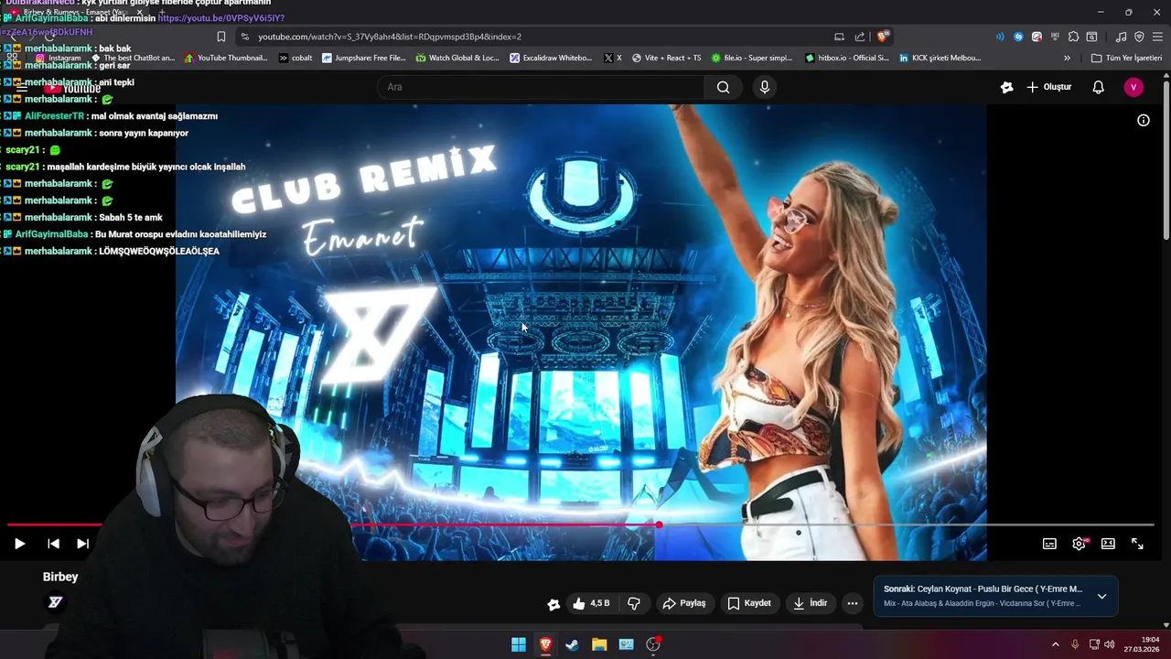Open the Vite + React + TS bookmark
This screenshot has width=1171, height=659.
pos(666,58)
